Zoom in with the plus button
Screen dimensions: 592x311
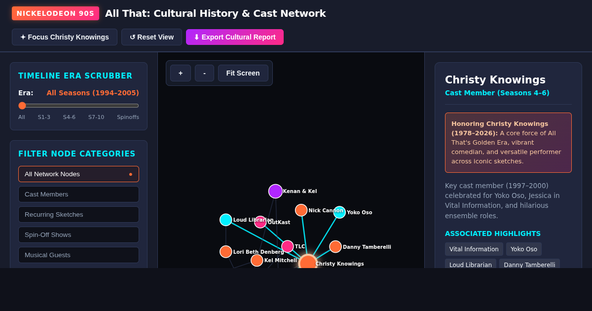click(x=181, y=73)
